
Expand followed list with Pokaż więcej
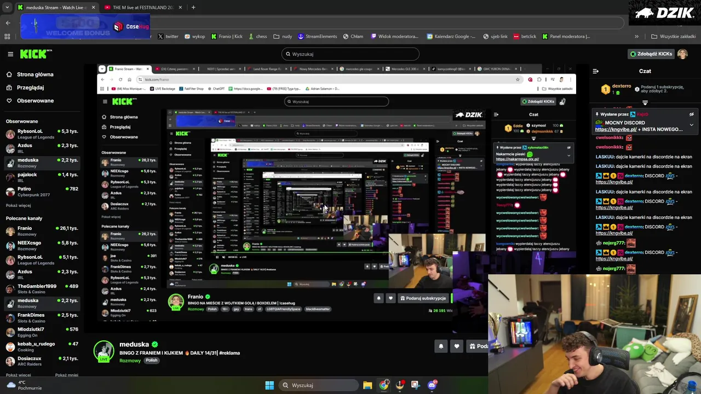tap(18, 205)
